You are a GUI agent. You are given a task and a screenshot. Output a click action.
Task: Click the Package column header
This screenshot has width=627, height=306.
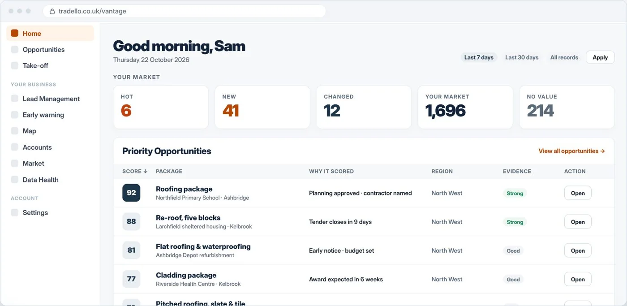(x=169, y=171)
